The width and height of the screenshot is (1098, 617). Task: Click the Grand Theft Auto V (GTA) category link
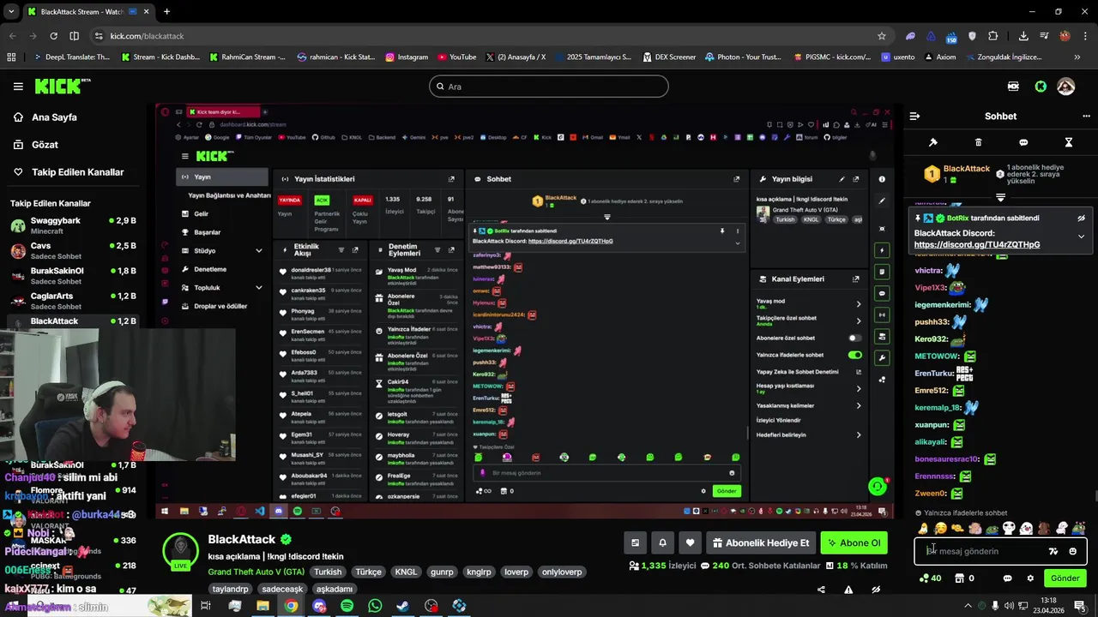[x=256, y=572]
